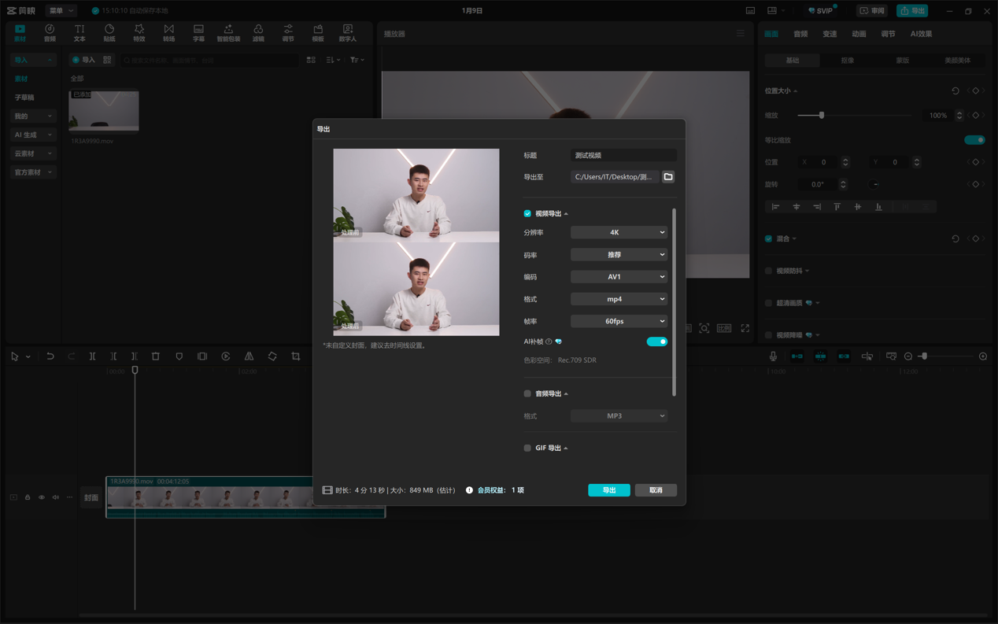Enable the 音频导出 checkbox

pyautogui.click(x=527, y=393)
